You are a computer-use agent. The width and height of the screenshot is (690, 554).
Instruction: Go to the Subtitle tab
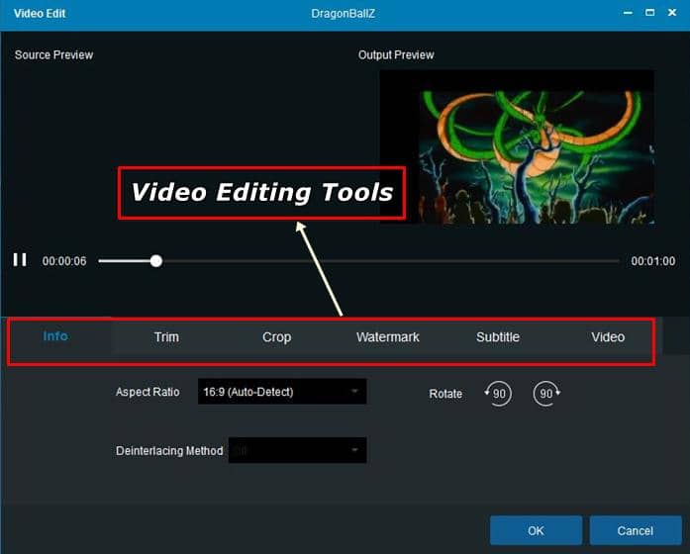click(498, 337)
